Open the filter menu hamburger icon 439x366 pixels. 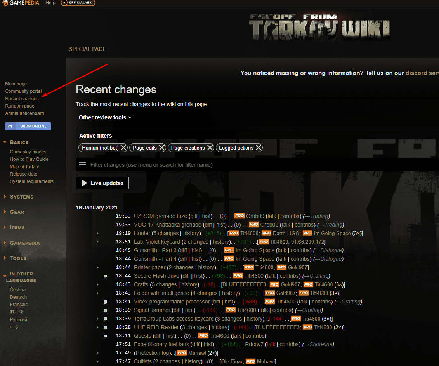(83, 165)
